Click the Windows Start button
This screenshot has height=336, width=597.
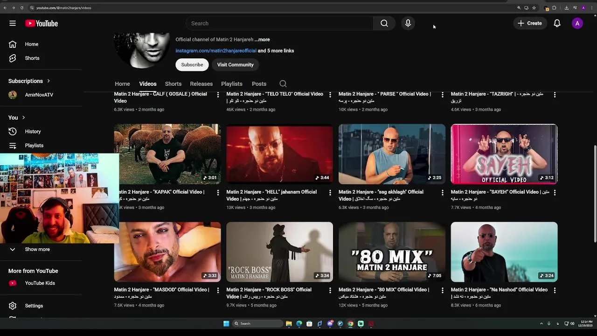coord(226,323)
